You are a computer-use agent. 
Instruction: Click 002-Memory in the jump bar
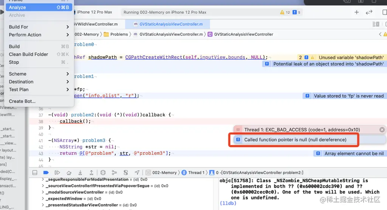(x=87, y=34)
